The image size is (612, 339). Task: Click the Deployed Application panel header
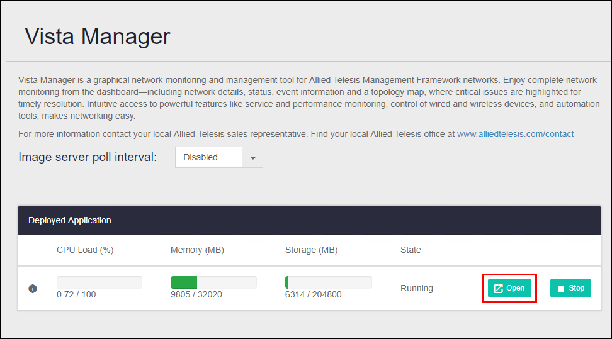point(70,220)
